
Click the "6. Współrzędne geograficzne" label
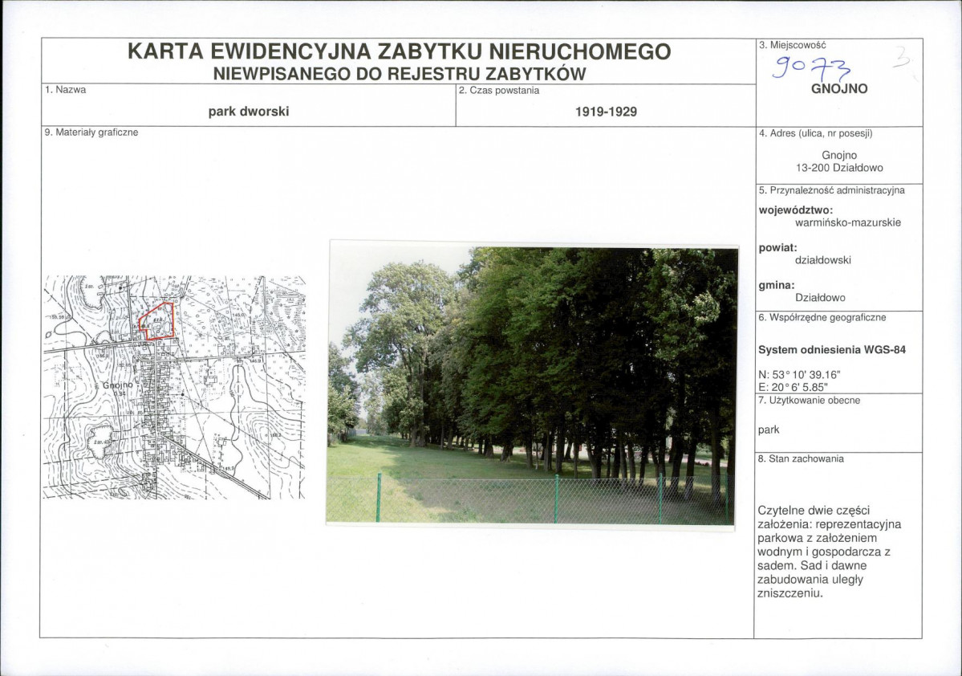pyautogui.click(x=822, y=317)
